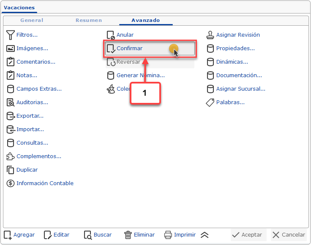The image size is (311, 245).
Task: Click the Notas clipboard icon
Action: [x=10, y=75]
